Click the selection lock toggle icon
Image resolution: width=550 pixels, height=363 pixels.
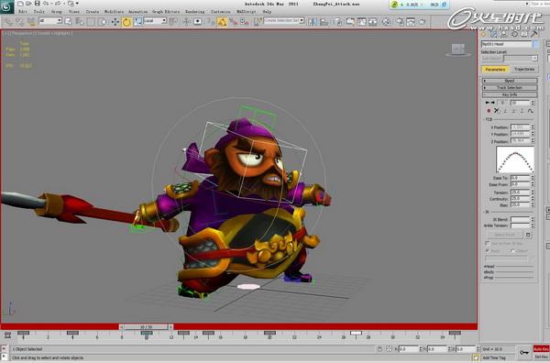tap(379, 349)
